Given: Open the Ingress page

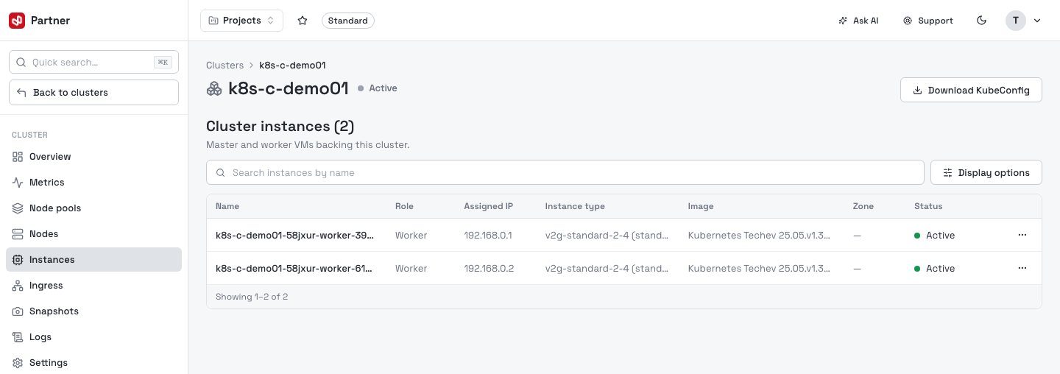Looking at the screenshot, I should pos(93,286).
